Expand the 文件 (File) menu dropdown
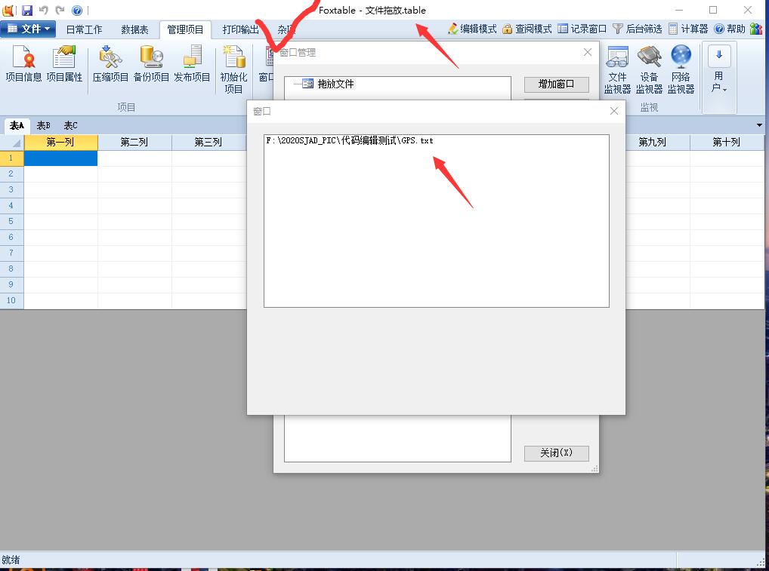 tap(28, 29)
